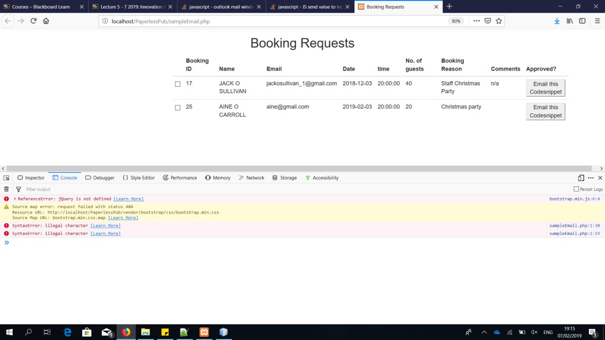
Task: Open the Windows Start menu
Action: tap(9, 332)
